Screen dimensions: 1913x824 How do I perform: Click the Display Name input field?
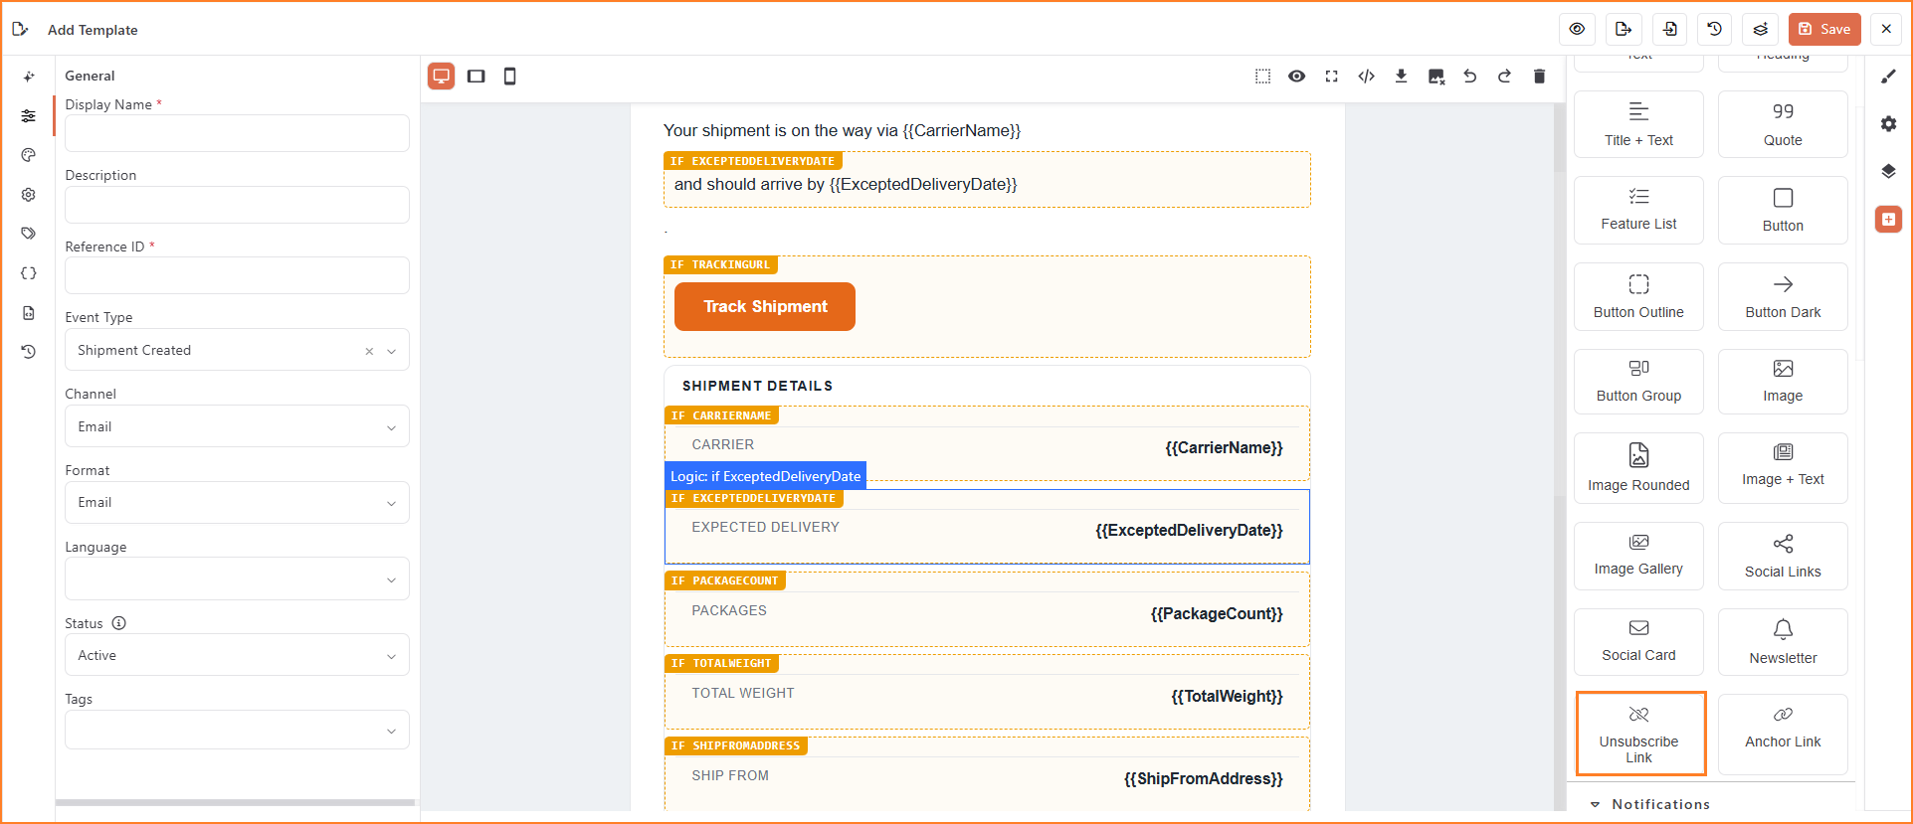point(237,133)
